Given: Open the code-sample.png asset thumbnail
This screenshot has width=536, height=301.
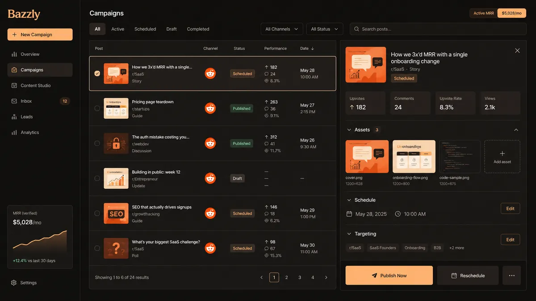Looking at the screenshot, I should pos(460,157).
